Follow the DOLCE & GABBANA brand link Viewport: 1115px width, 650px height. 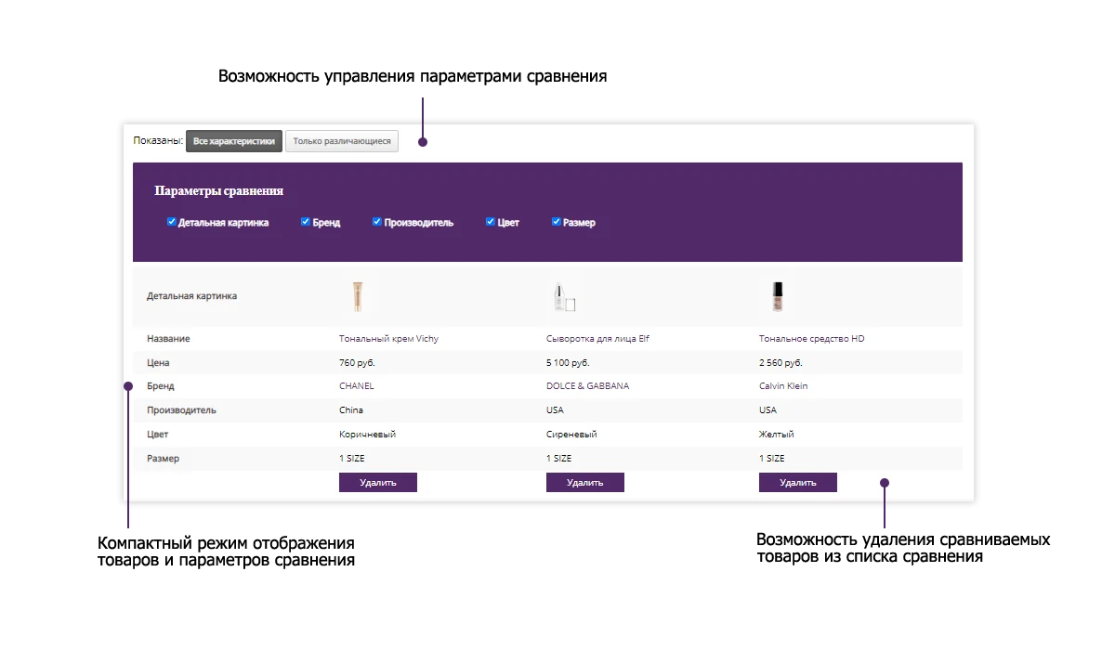(x=587, y=386)
